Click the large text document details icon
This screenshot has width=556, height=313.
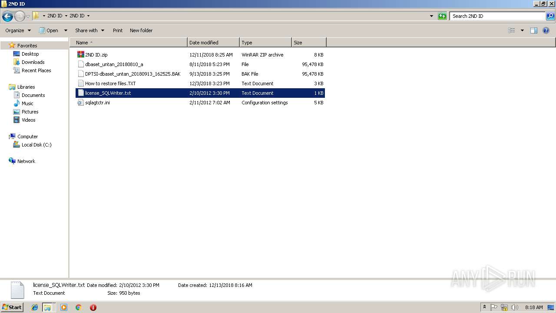17,290
